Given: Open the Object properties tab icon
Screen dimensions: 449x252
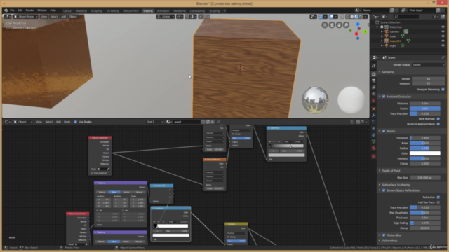Looking at the screenshot, I should click(374, 108).
